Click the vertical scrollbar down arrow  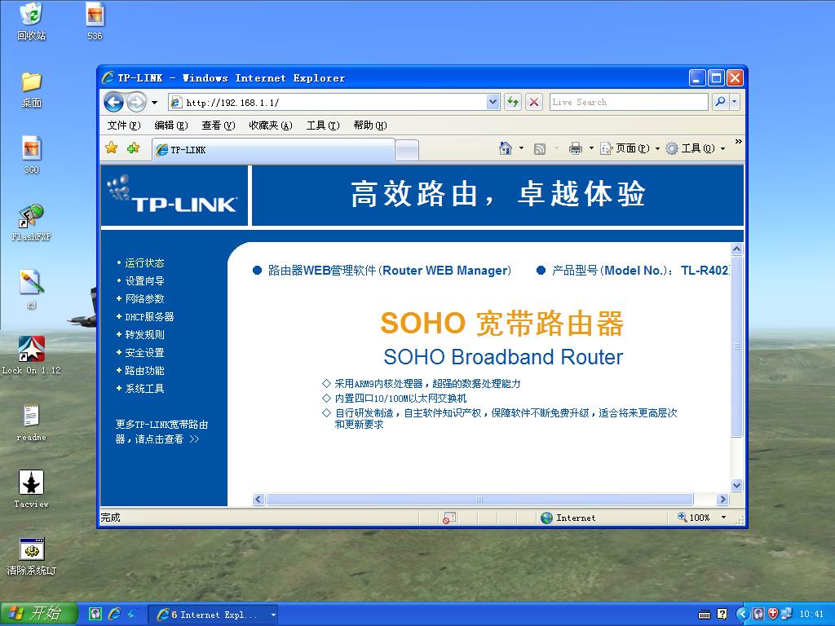click(737, 486)
